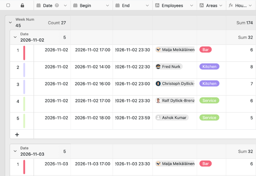This screenshot has height=176, width=256.
Task: Select the Kitchen tag in Fred Nurk's row
Action: click(209, 67)
